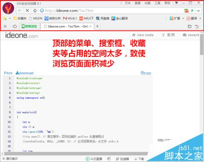Click code line 'int main(void)'
Screen dimensions: 204x162
click(x=27, y=112)
